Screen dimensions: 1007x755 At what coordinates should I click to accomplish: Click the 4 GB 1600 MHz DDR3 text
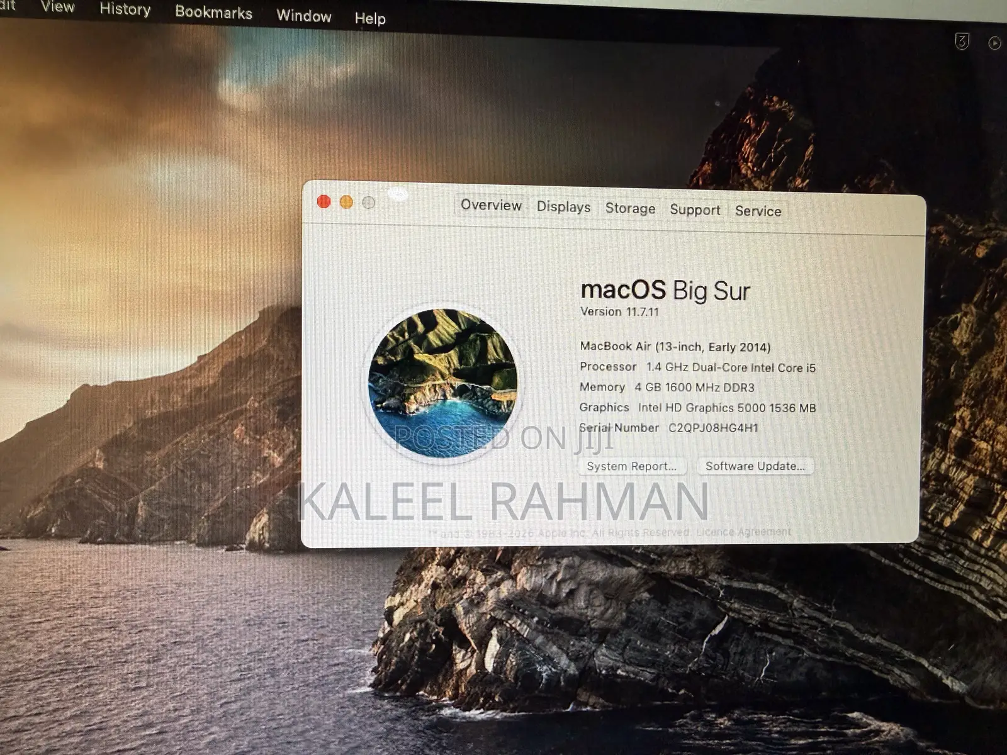pyautogui.click(x=694, y=388)
